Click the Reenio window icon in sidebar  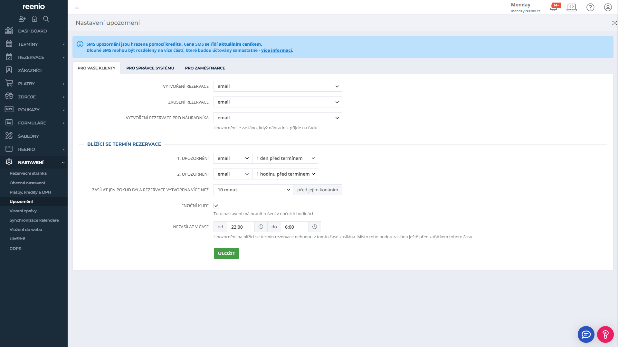click(x=9, y=149)
